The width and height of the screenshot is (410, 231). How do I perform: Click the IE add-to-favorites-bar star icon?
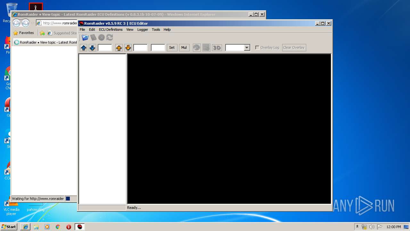42,33
